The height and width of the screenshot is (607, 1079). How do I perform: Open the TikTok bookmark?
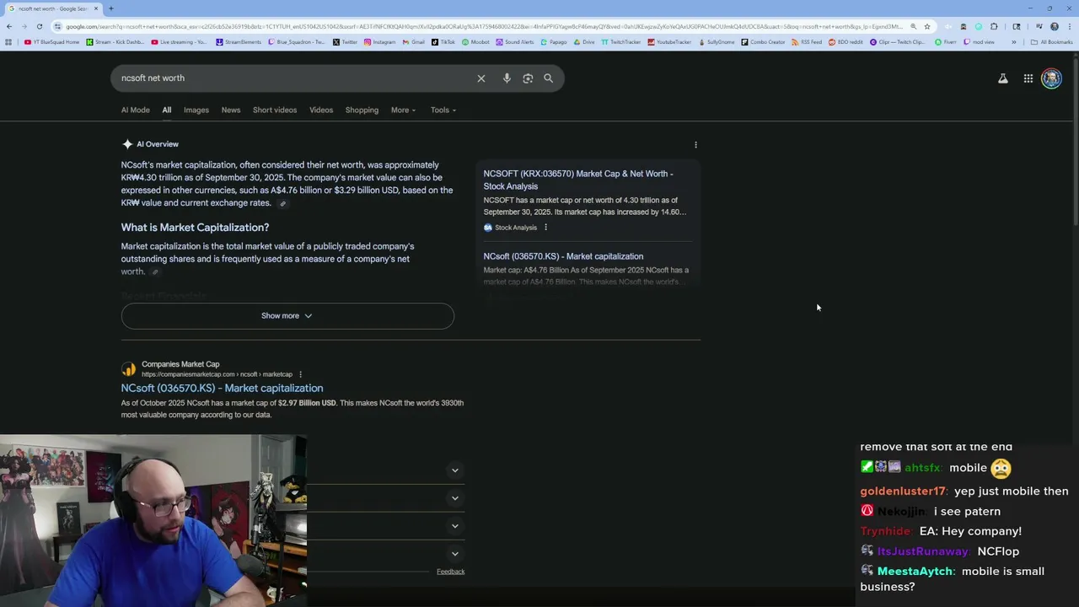(445, 42)
